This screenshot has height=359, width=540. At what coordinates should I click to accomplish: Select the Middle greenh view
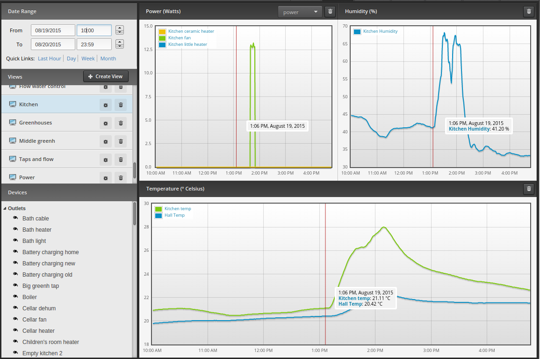[x=67, y=141]
